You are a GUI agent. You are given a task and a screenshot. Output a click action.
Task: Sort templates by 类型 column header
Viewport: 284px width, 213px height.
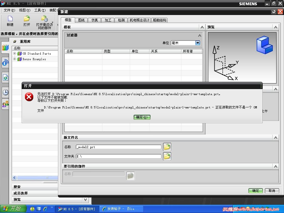pyautogui.click(x=116, y=51)
